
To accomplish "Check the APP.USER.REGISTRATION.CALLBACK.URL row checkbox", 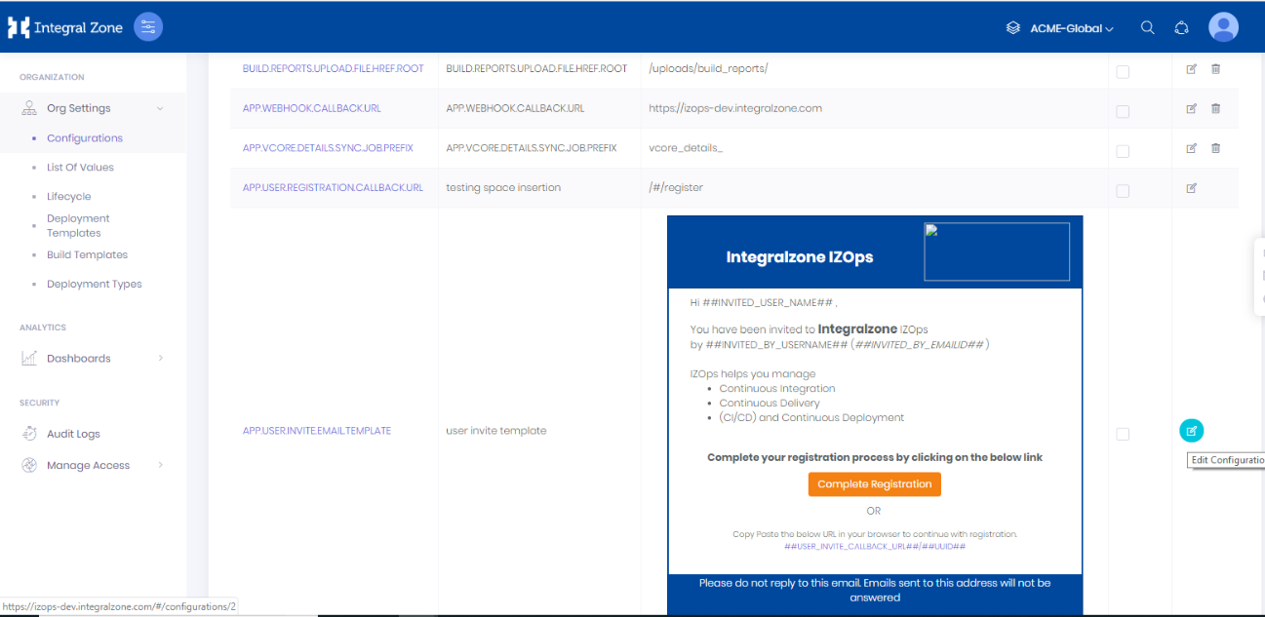I will coord(1123,191).
